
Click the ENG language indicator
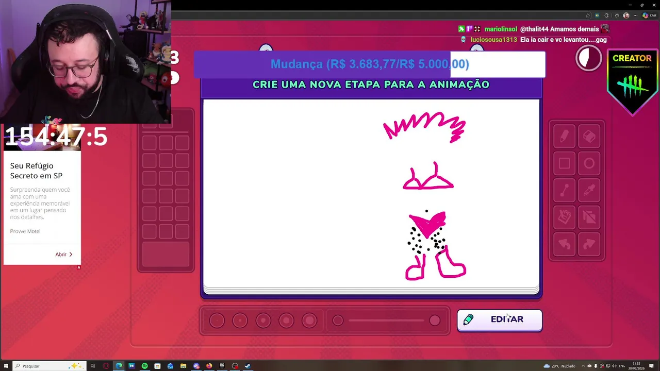[622, 366]
